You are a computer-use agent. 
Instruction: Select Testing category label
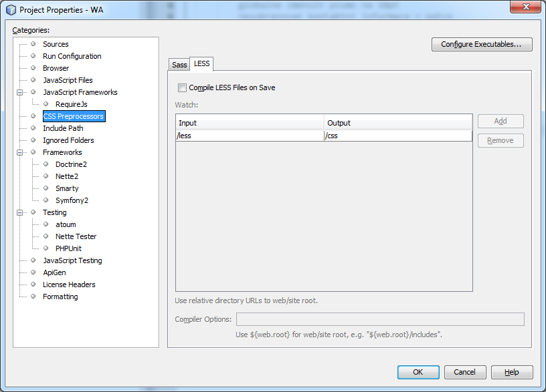55,212
